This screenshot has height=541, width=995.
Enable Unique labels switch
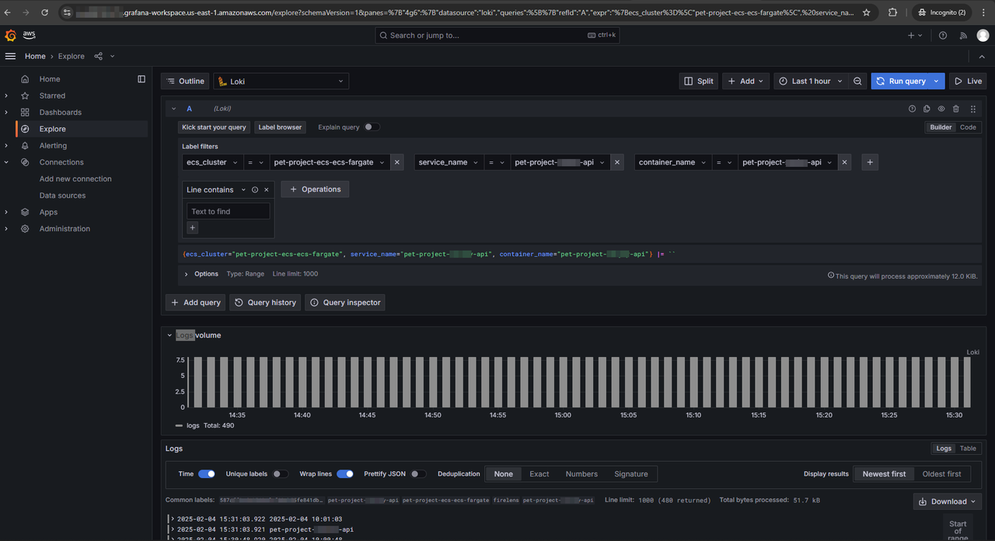[281, 473]
